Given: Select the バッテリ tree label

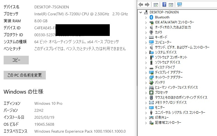Looking at the screenshot, I should pos(160,82).
